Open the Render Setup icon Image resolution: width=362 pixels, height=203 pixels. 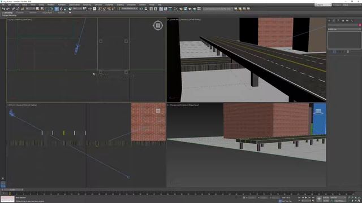tap(181, 9)
